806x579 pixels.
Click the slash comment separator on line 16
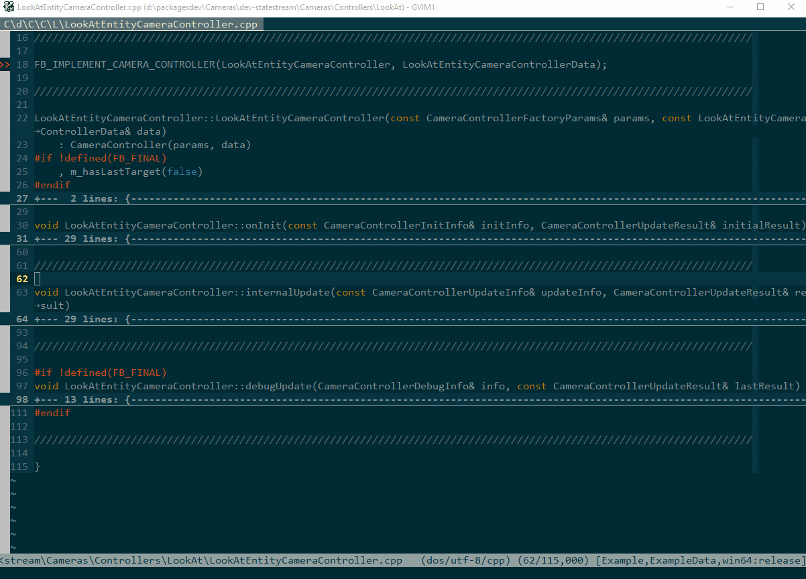tap(393, 38)
